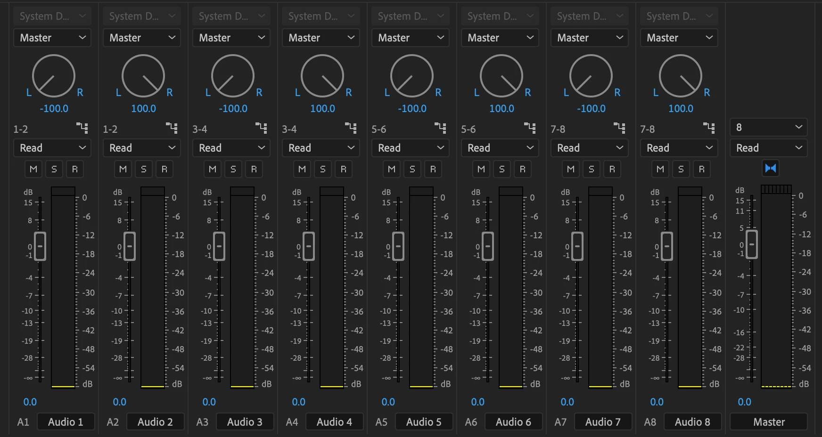Click the 0.0 volume value under Audio 7
Screen dimensions: 822x437
click(x=567, y=402)
